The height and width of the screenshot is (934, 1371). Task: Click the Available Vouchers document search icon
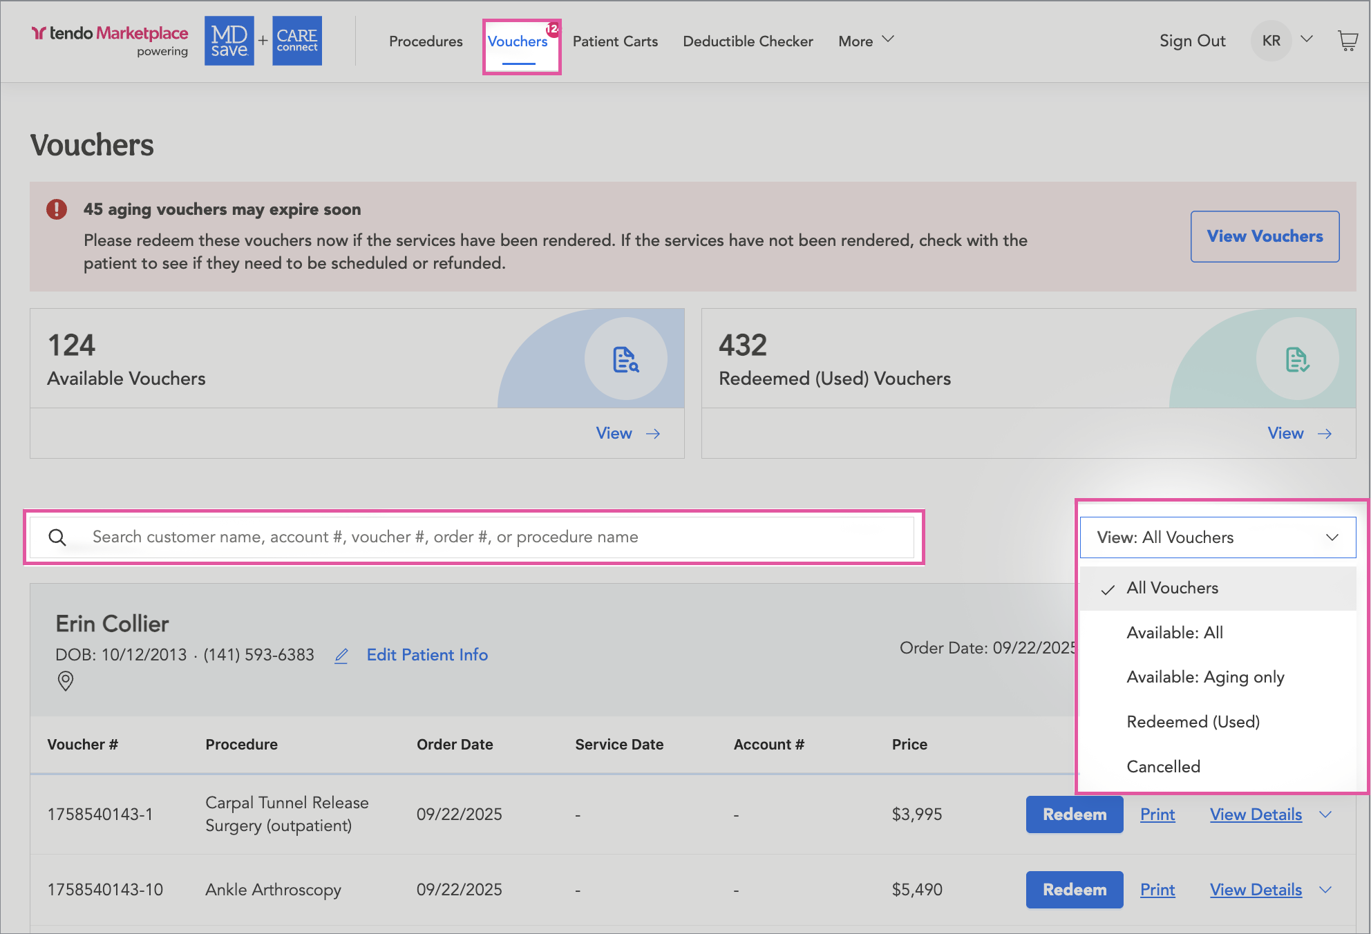tap(625, 359)
